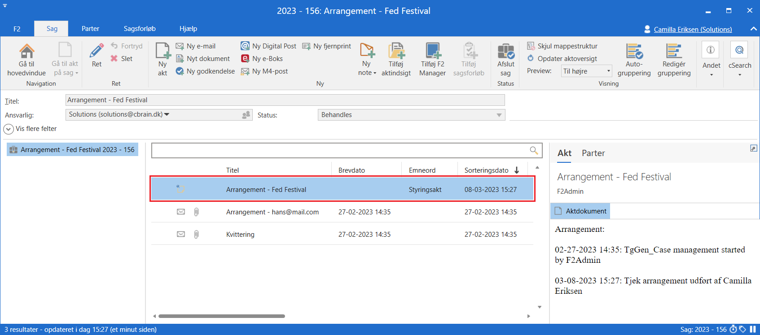Image resolution: width=760 pixels, height=335 pixels.
Task: Click the Ny godkendelse button
Action: point(205,71)
